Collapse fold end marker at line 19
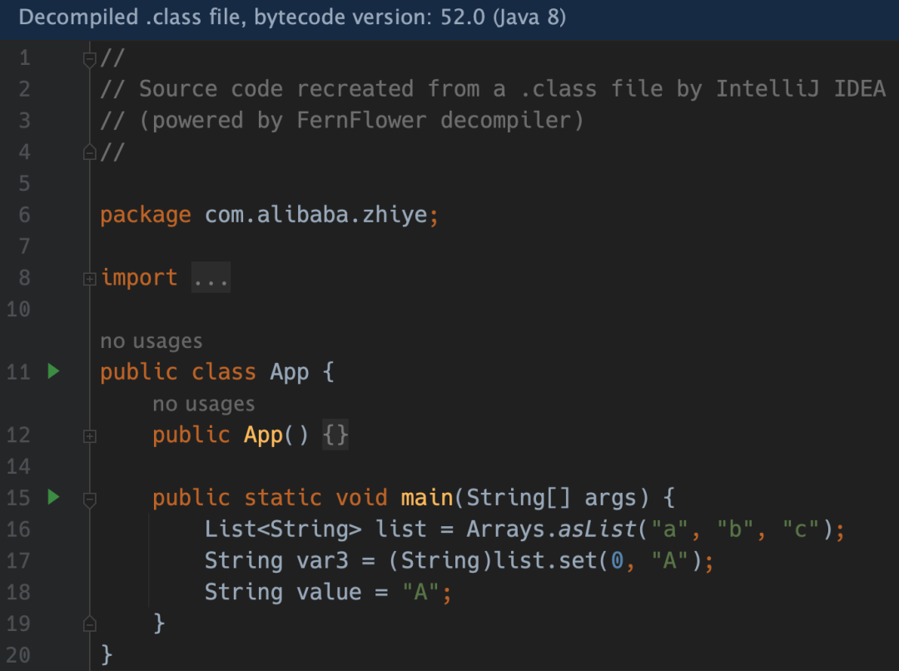The image size is (899, 671). point(89,624)
